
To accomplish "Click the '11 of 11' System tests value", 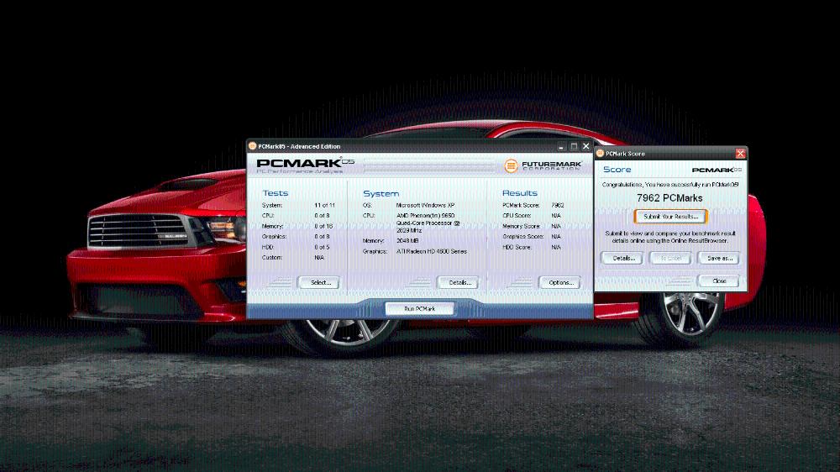I will click(324, 205).
